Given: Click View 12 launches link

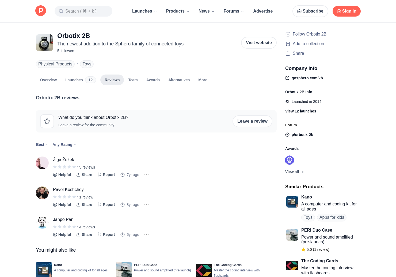Looking at the screenshot, I should 301,111.
